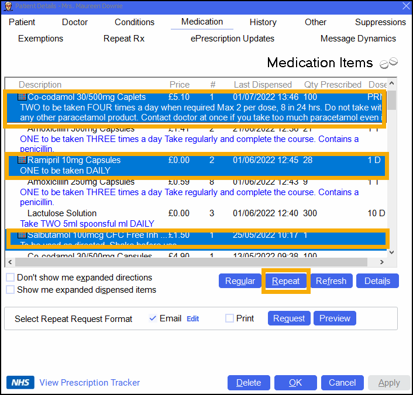
Task: Enable Don't show me expanded directions
Action: 11,278
